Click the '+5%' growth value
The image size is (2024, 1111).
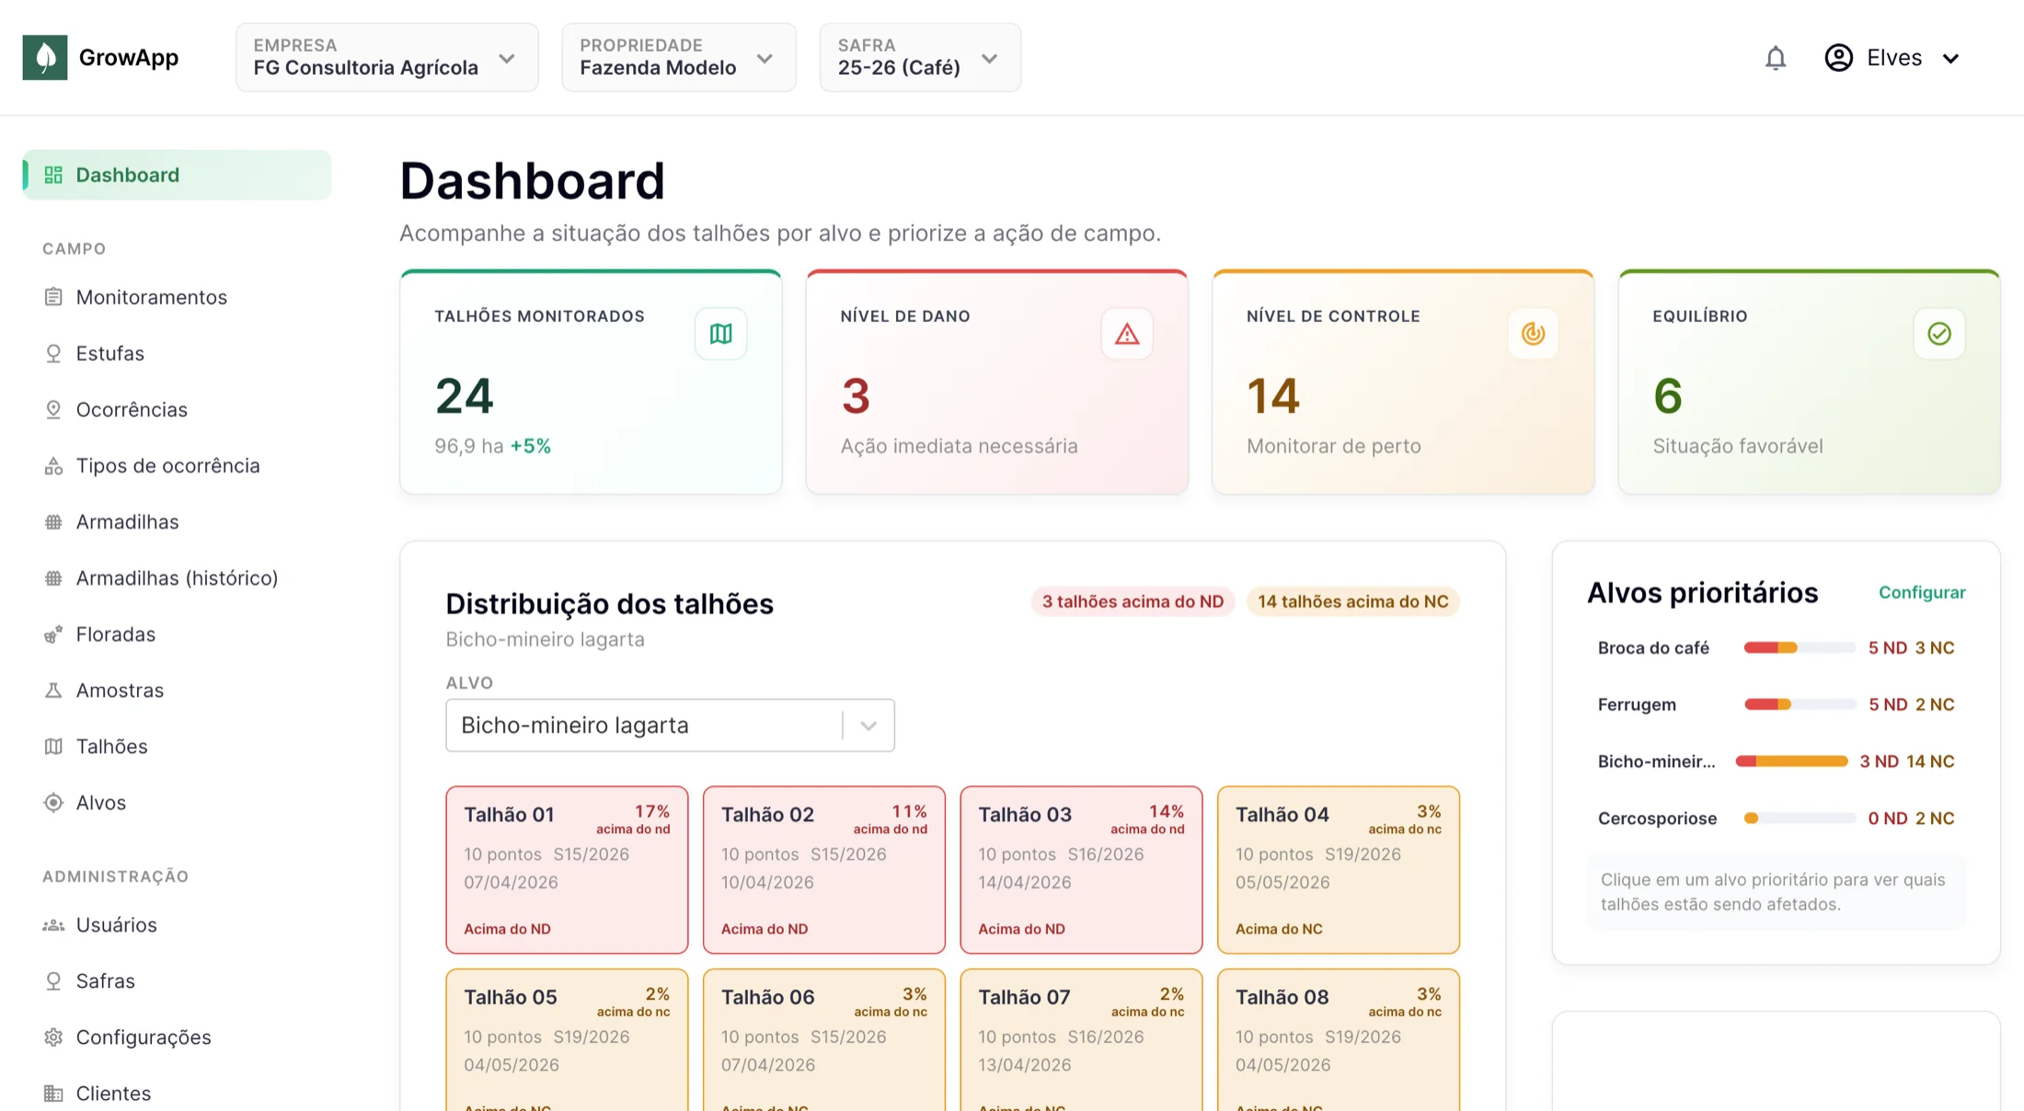[531, 446]
